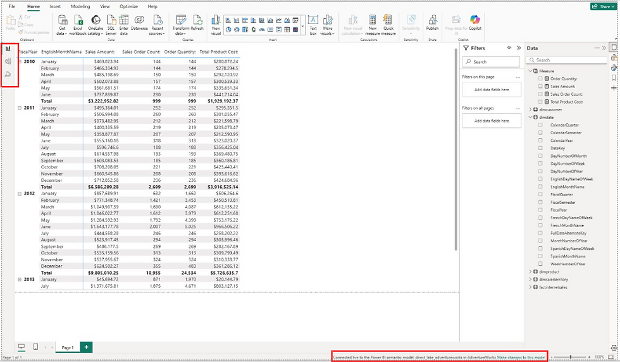Open the File menu
The image size is (620, 362).
pos(12,6)
